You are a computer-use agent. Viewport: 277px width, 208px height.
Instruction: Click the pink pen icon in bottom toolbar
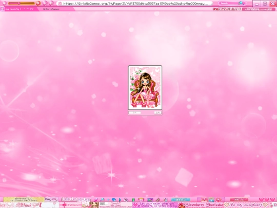[96, 200]
